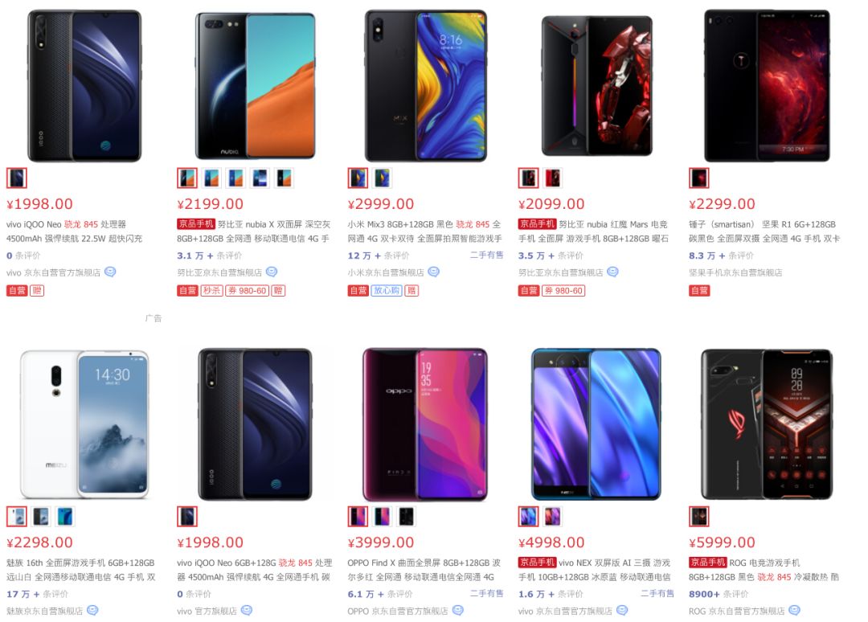Screen dimensions: 868x622
Task: Open the 12万+ reviews link
Action: [x=378, y=255]
